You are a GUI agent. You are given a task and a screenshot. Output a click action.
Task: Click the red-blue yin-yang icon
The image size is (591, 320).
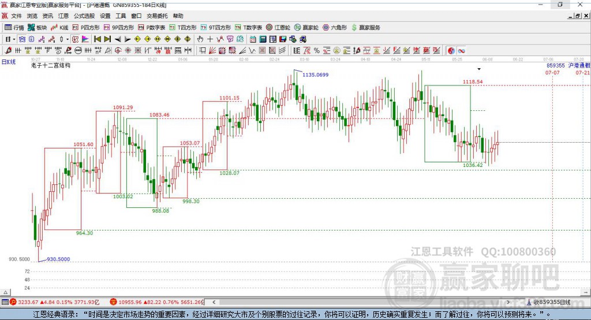pos(451,51)
